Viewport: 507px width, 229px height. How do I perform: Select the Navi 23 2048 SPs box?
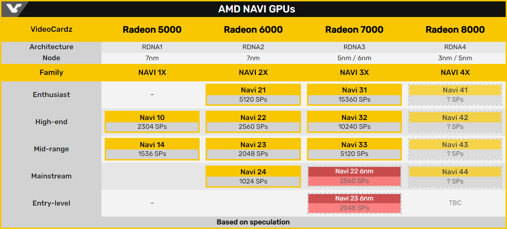pos(253,149)
